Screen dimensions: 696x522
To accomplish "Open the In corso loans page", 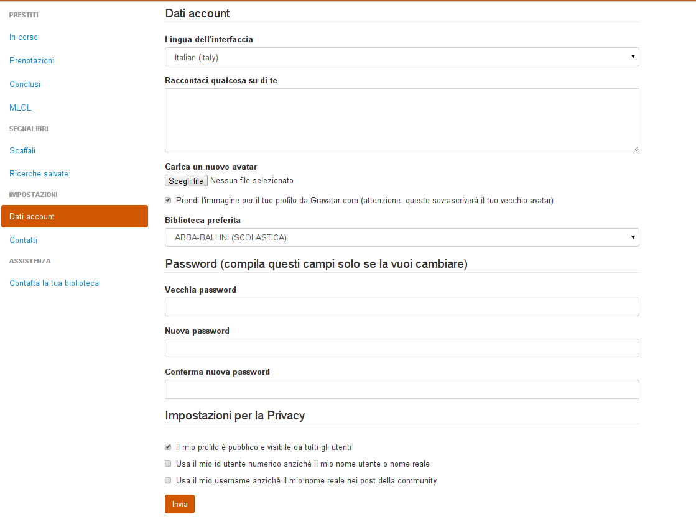I will 24,37.
